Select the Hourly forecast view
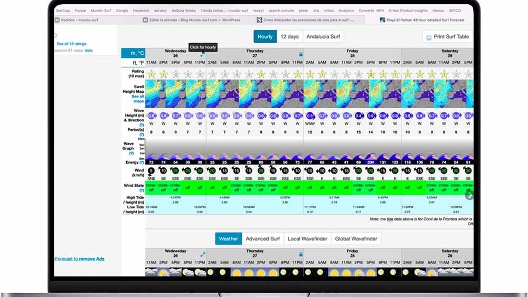 coord(265,36)
